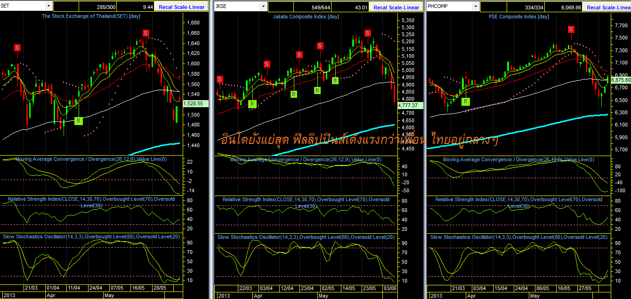The height and width of the screenshot is (299, 631).
Task: Select the Relative Strength Index label in SET panel
Action: [x=91, y=202]
